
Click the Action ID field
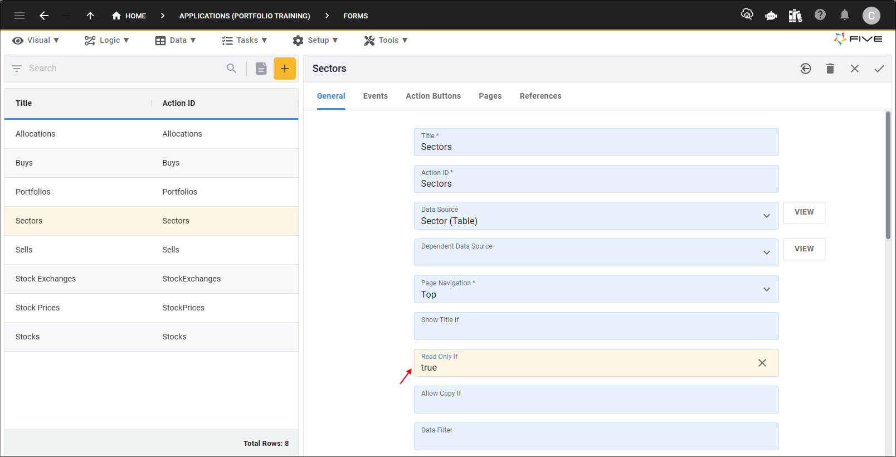tap(596, 179)
